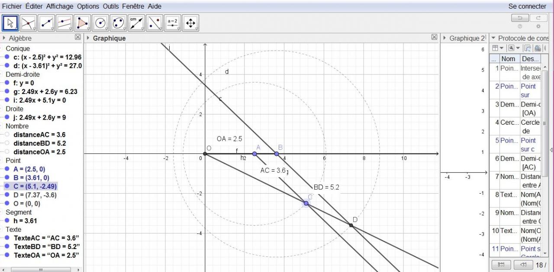
Task: Toggle visibility of point D
Action: click(x=7, y=195)
